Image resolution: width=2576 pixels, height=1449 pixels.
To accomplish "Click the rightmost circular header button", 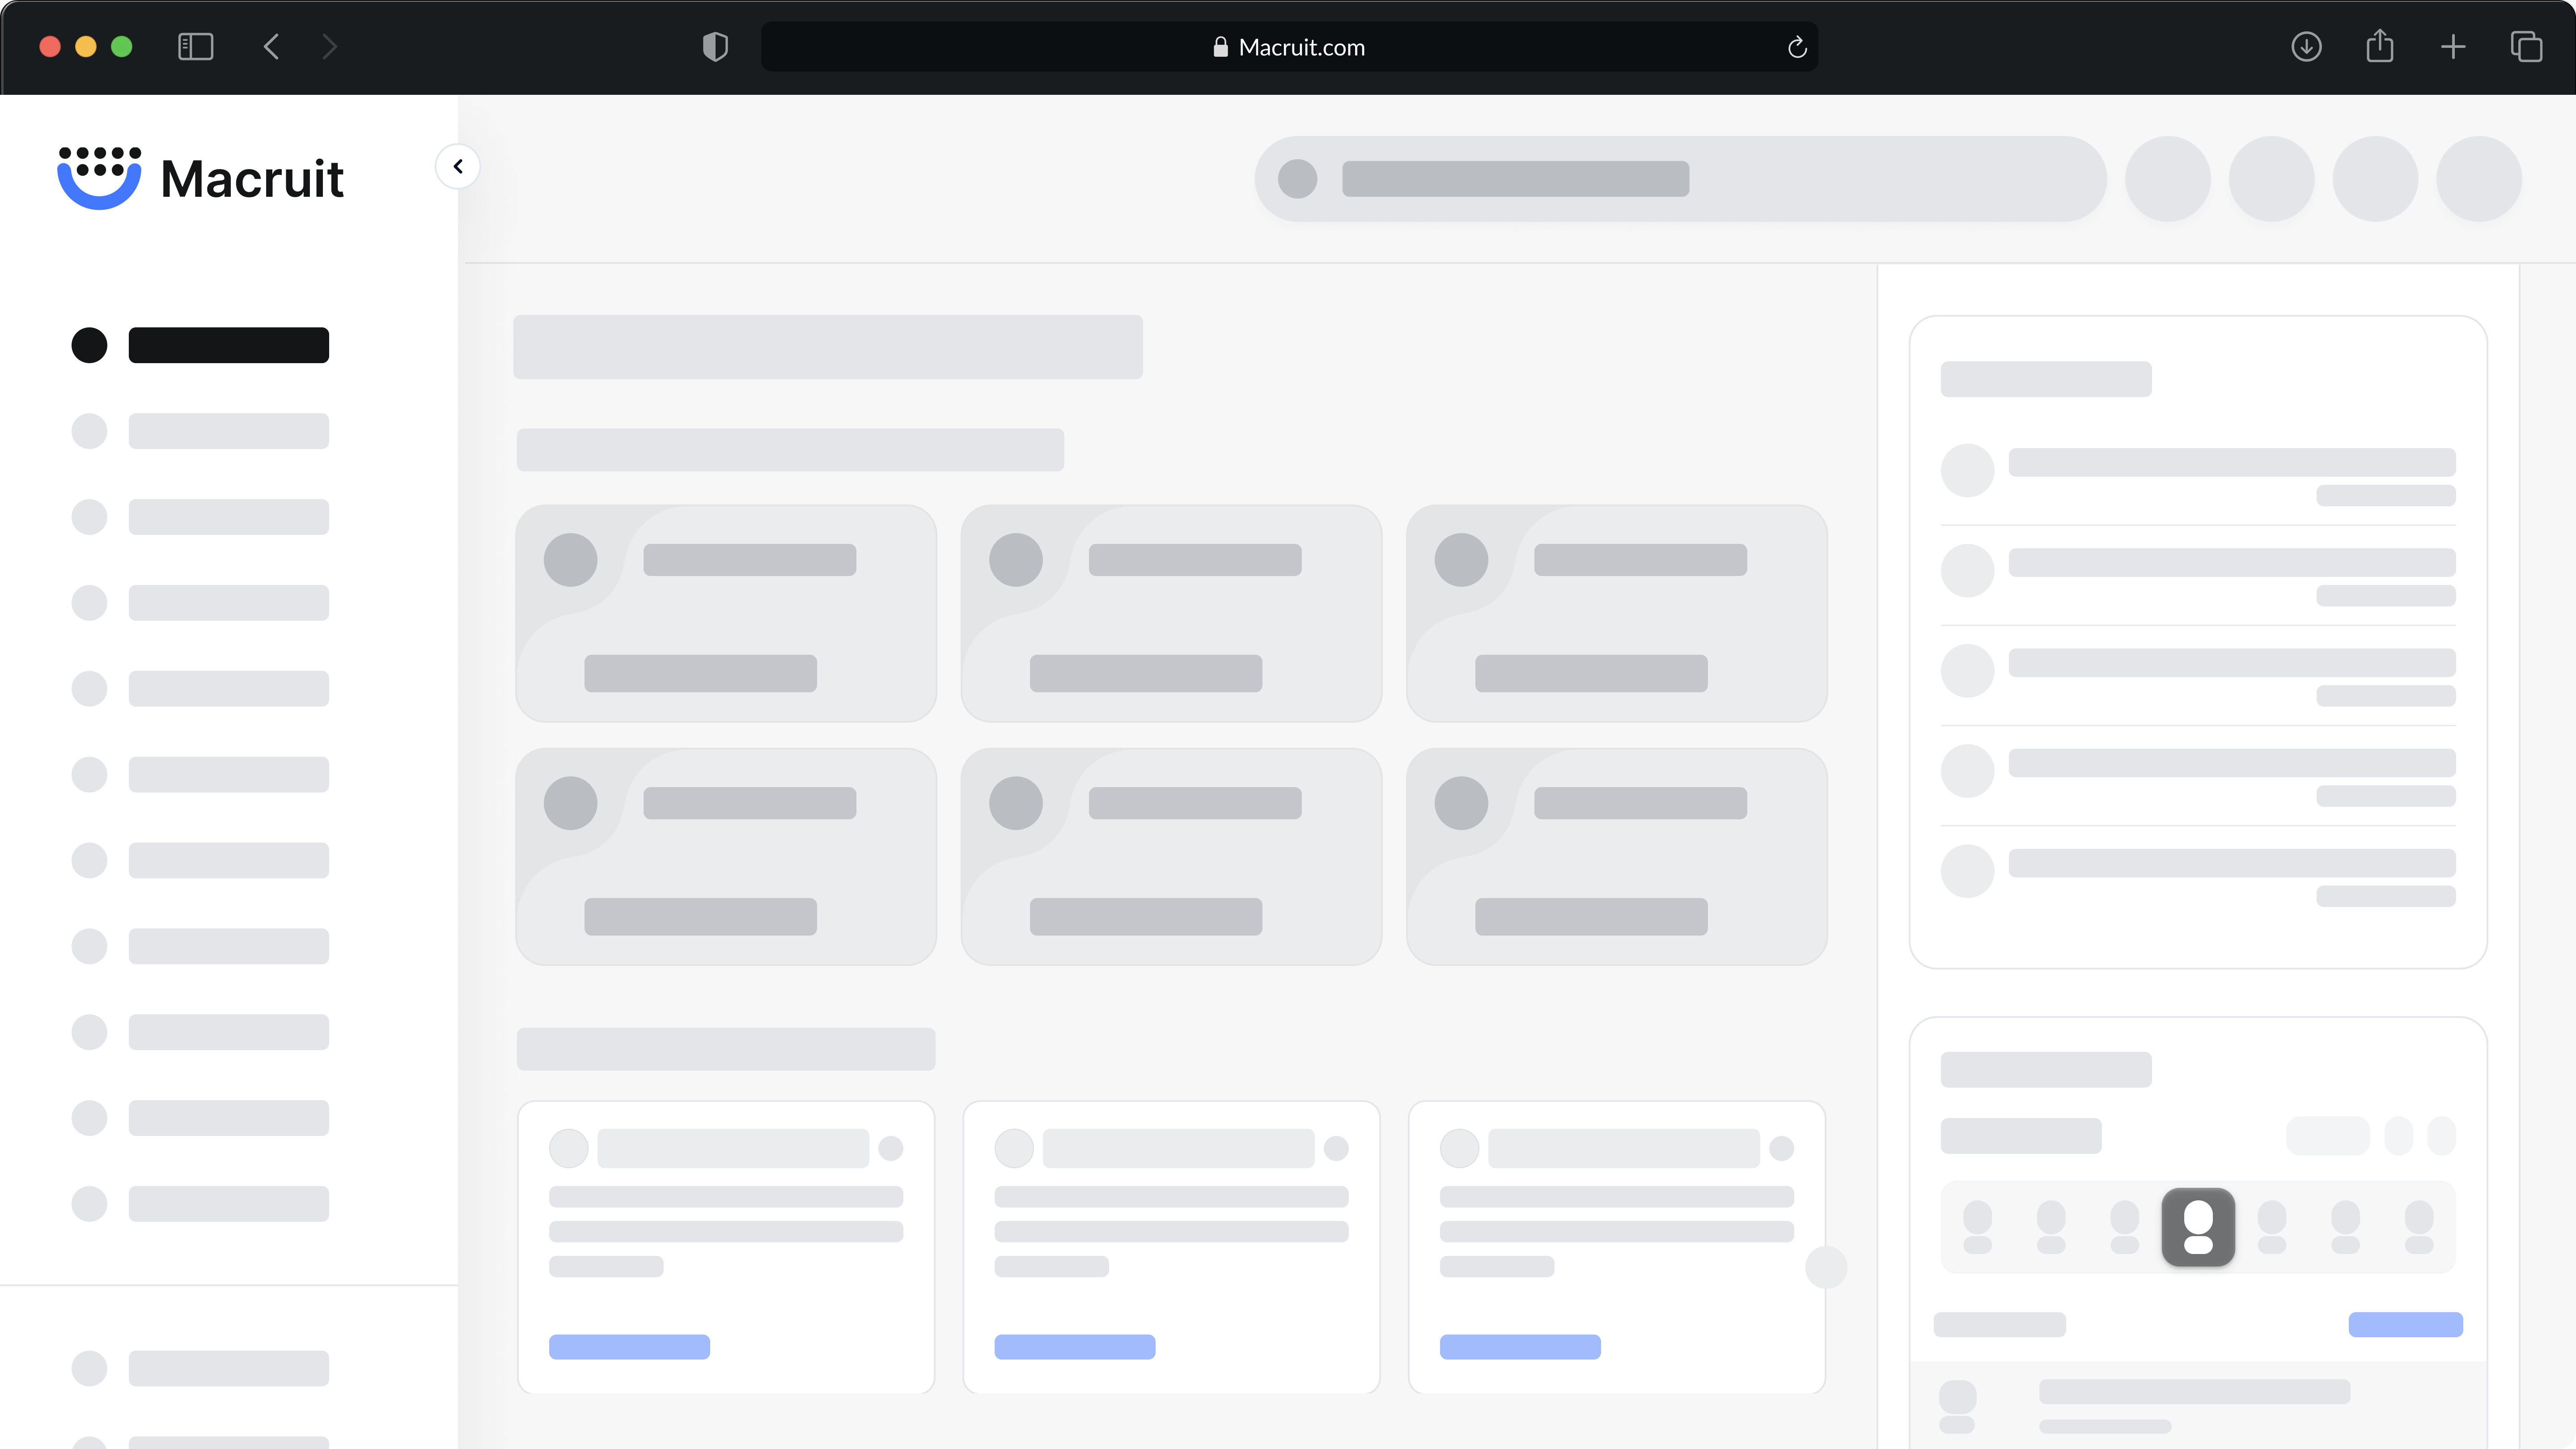I will click(2478, 179).
